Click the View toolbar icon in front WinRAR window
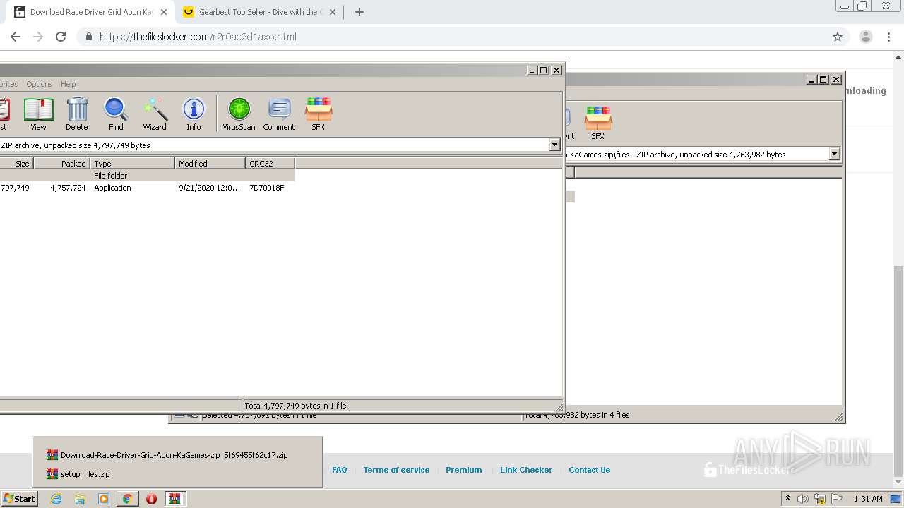 tap(38, 114)
